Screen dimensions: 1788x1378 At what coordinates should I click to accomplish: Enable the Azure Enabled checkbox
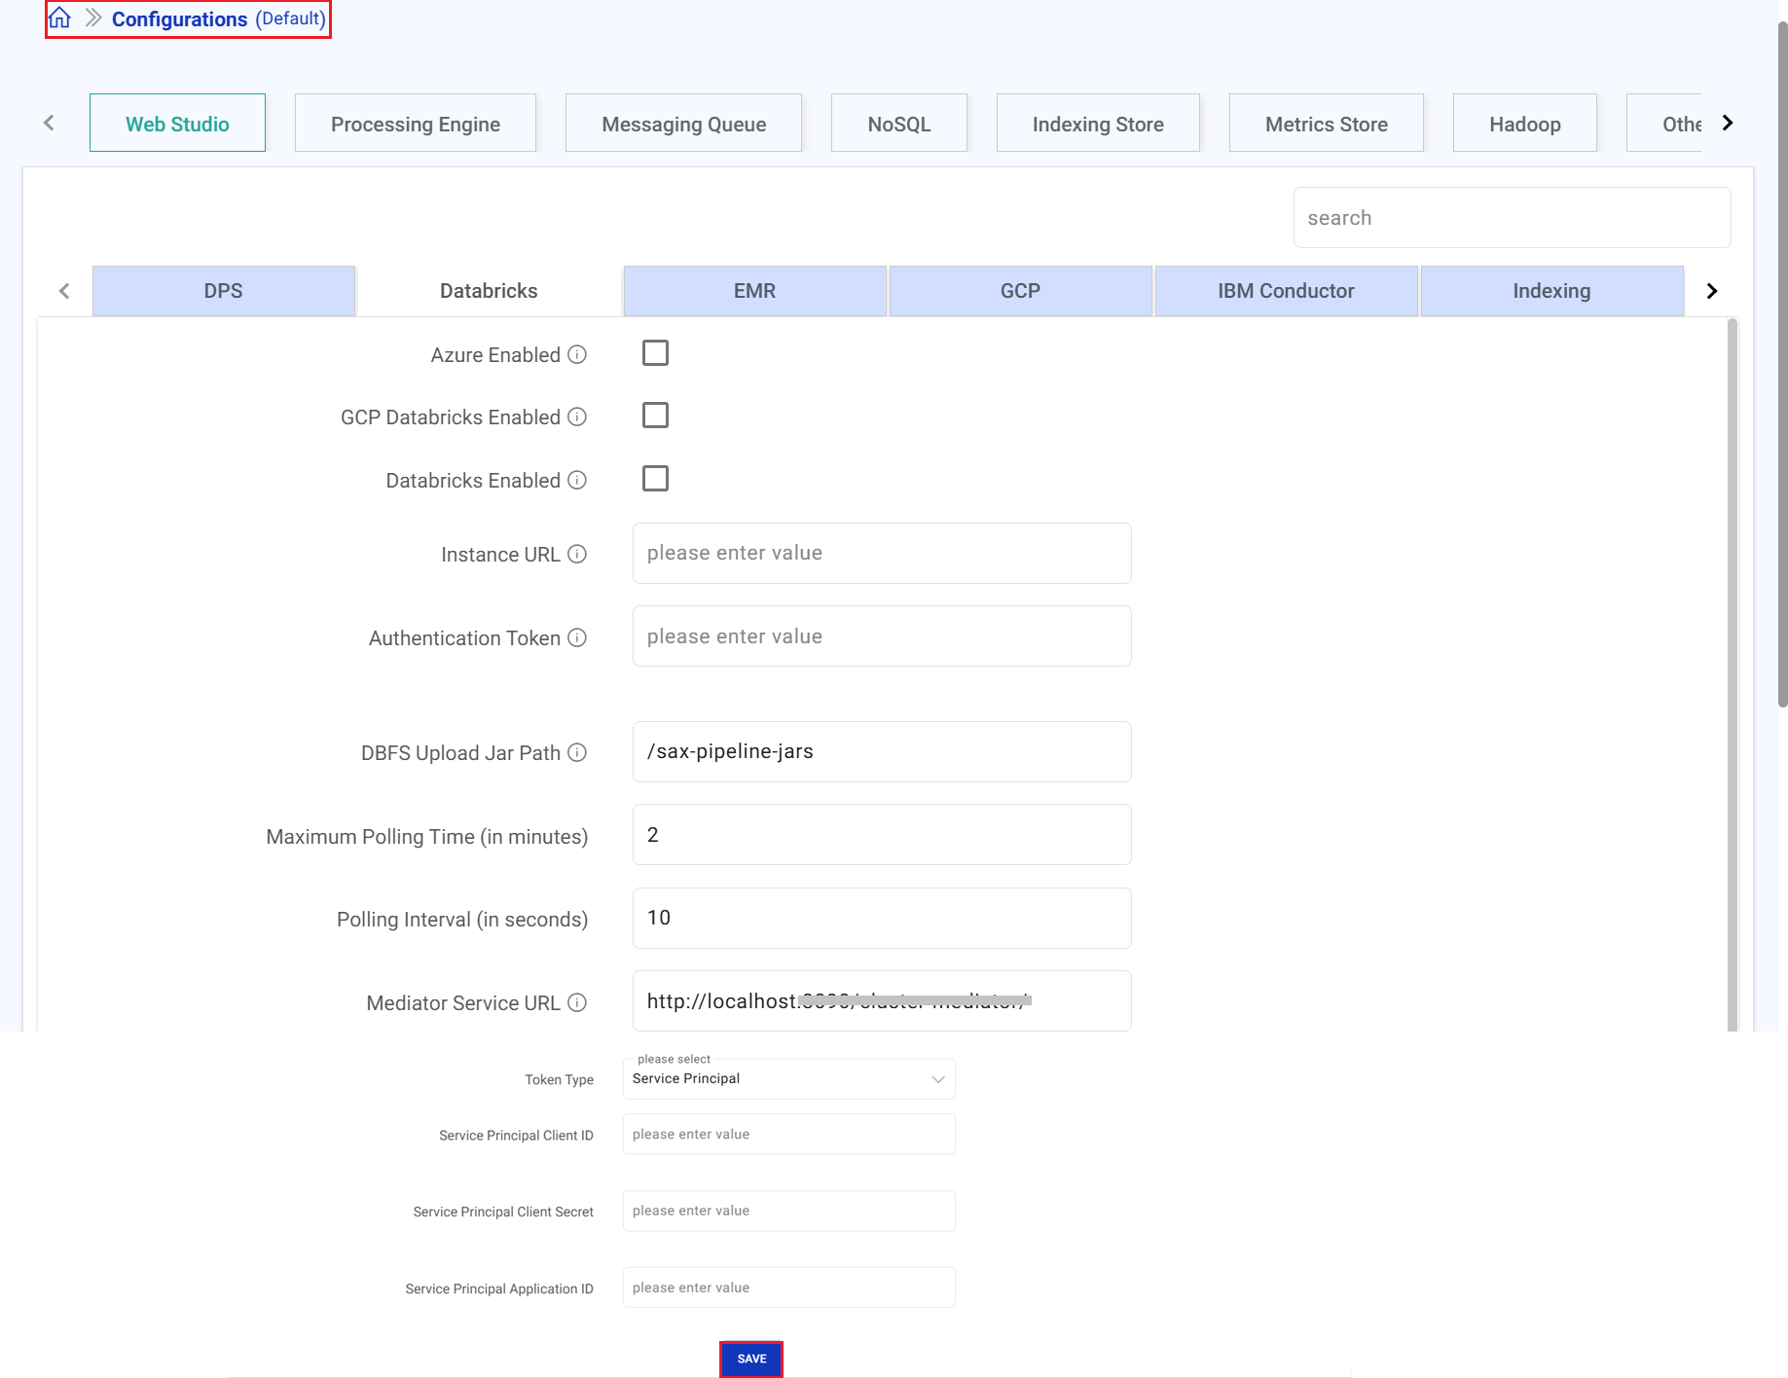coord(655,353)
